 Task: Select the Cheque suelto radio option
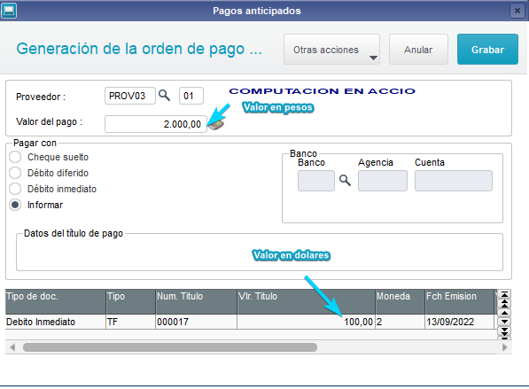tap(15, 157)
